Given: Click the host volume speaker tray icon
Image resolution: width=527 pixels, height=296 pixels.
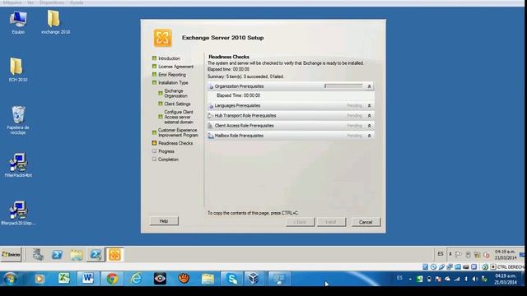Looking at the screenshot, I should pos(475,279).
